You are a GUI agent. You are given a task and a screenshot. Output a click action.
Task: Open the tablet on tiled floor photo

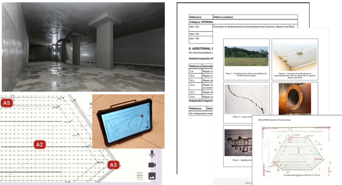[x=128, y=122]
